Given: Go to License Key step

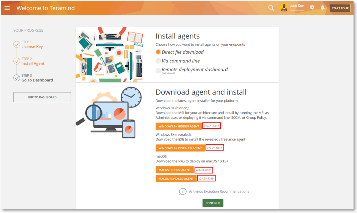Looking at the screenshot, I should 32,47.
